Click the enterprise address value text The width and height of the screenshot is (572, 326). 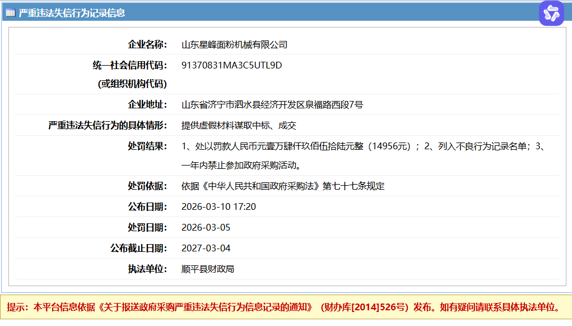pos(272,104)
